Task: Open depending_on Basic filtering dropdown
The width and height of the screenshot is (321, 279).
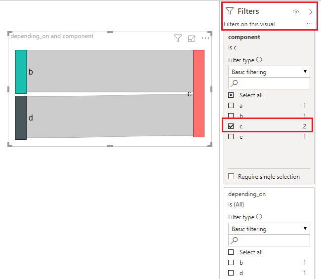Action: pos(269,229)
